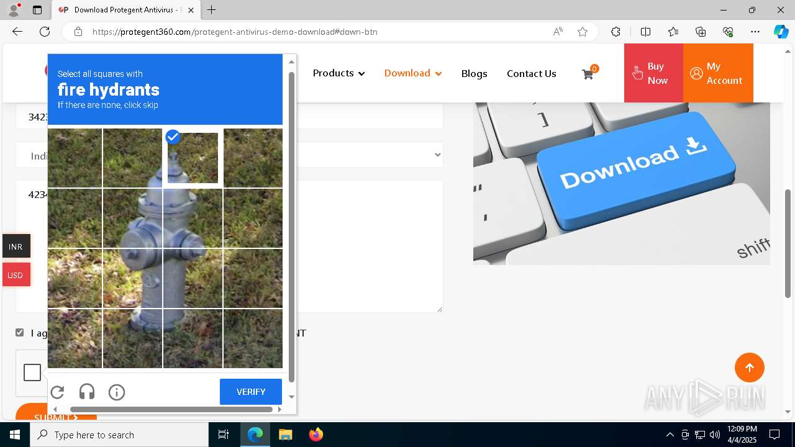Click the captcha frame vertical scrollbar
The image size is (795, 447).
(291, 227)
